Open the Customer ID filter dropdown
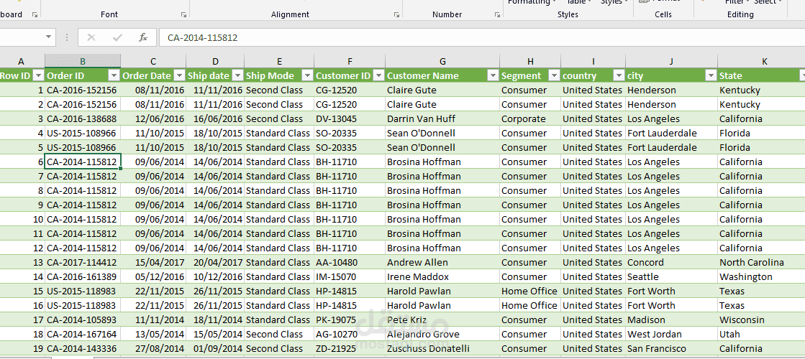Viewport: 805px width, 359px height. (x=378, y=76)
